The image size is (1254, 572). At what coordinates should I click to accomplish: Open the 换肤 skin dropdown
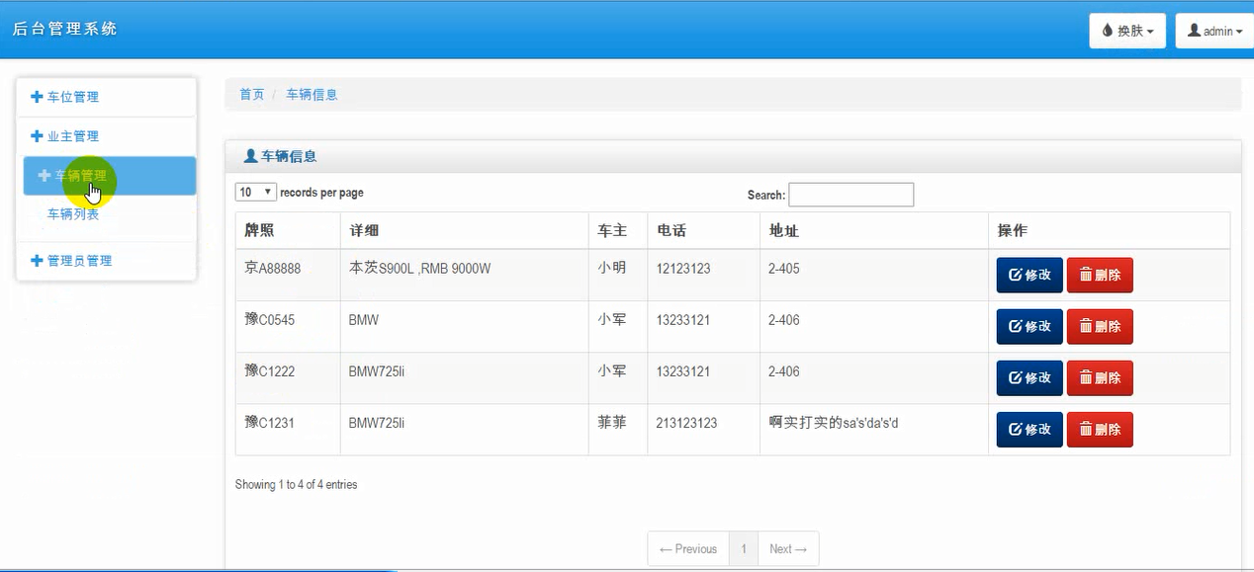[1127, 31]
